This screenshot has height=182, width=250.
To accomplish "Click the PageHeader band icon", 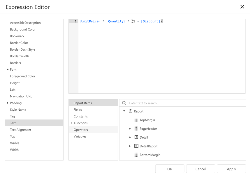I will [136, 128].
